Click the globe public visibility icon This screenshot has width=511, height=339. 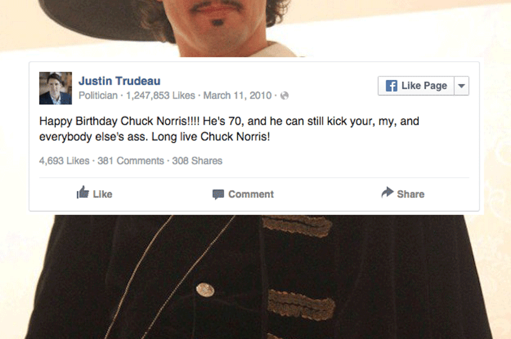pyautogui.click(x=285, y=96)
